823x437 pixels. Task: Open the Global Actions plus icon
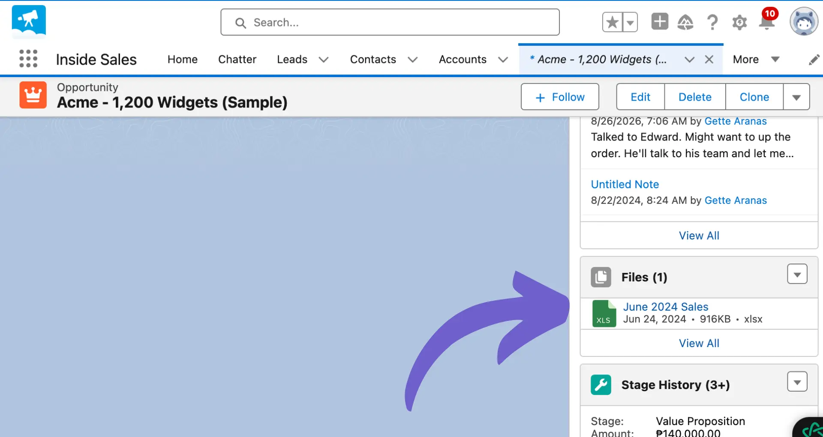tap(660, 21)
